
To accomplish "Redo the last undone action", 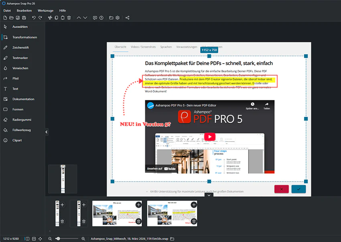I will 40,18.
